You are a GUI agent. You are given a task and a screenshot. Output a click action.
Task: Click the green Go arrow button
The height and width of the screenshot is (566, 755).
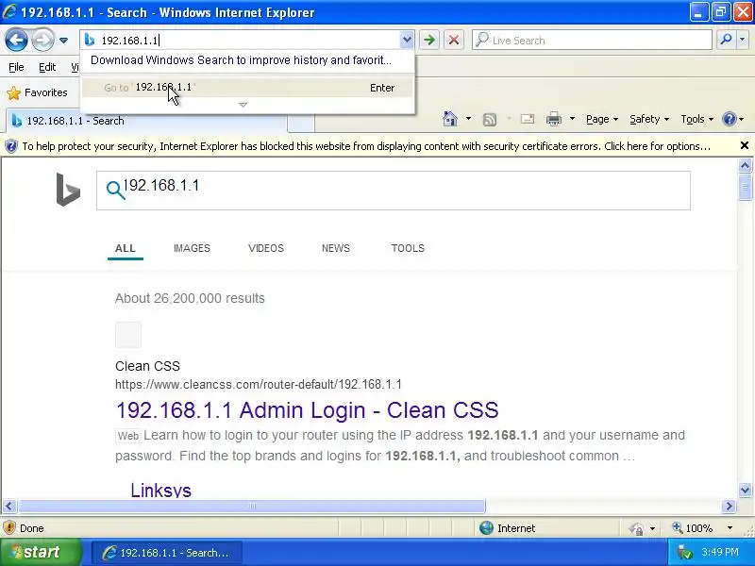point(429,40)
